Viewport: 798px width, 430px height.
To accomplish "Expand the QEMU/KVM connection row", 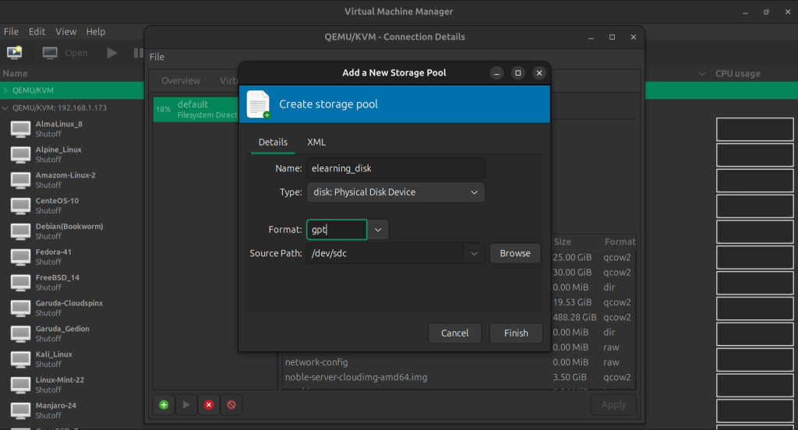I will [5, 90].
